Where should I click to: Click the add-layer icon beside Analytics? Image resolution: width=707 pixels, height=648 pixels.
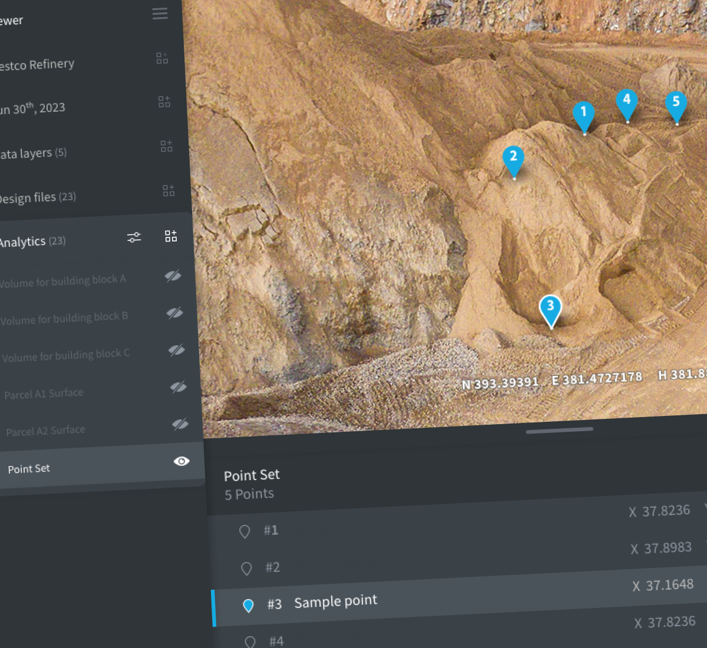tap(171, 236)
